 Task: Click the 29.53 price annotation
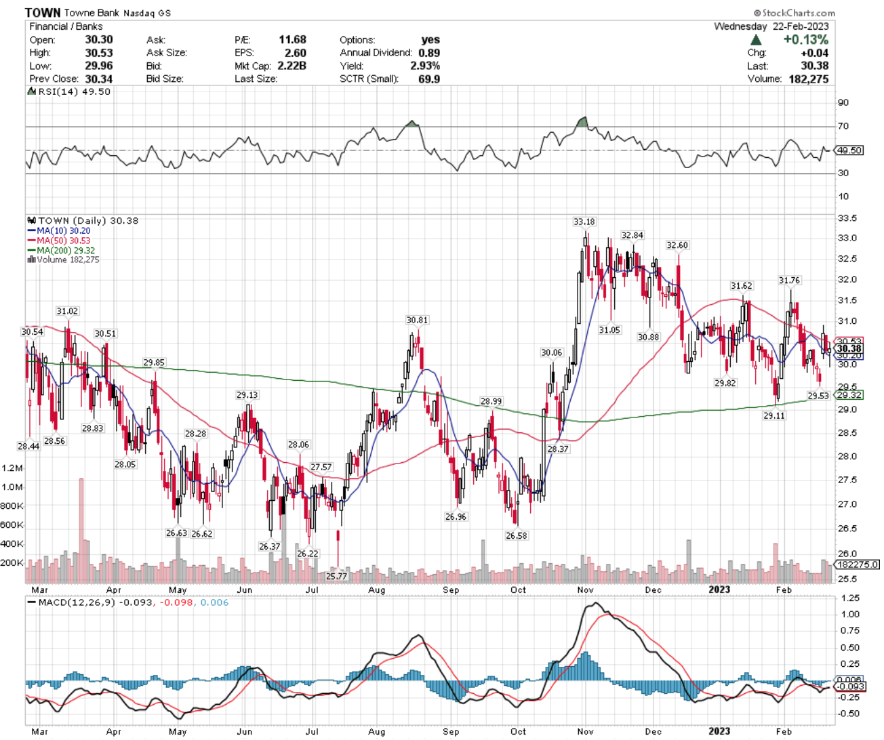(x=818, y=396)
